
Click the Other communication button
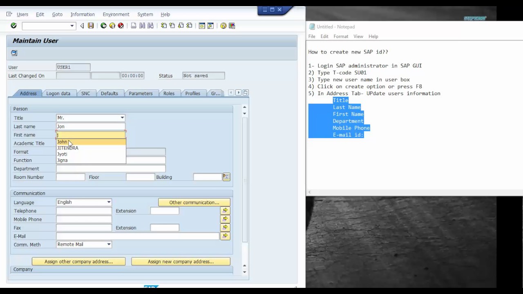(194, 202)
